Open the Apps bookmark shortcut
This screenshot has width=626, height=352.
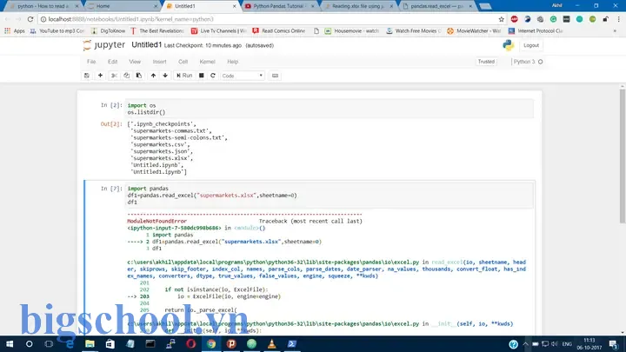[x=15, y=30]
